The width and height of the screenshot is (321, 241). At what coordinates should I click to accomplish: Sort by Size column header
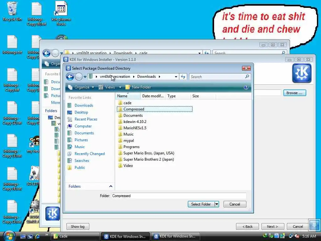tap(203, 96)
